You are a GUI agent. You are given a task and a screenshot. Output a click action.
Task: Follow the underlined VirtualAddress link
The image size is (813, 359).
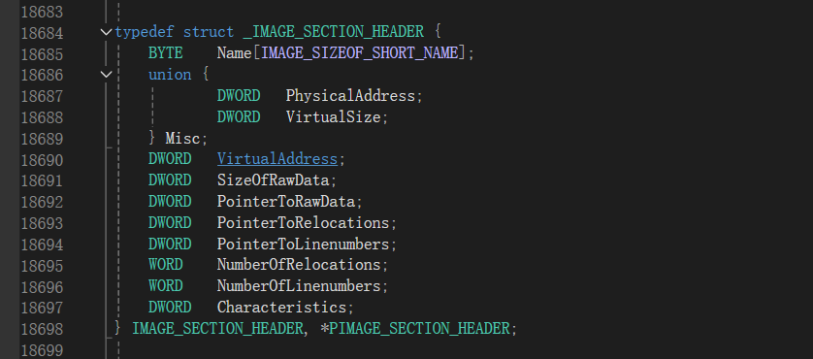tap(277, 159)
